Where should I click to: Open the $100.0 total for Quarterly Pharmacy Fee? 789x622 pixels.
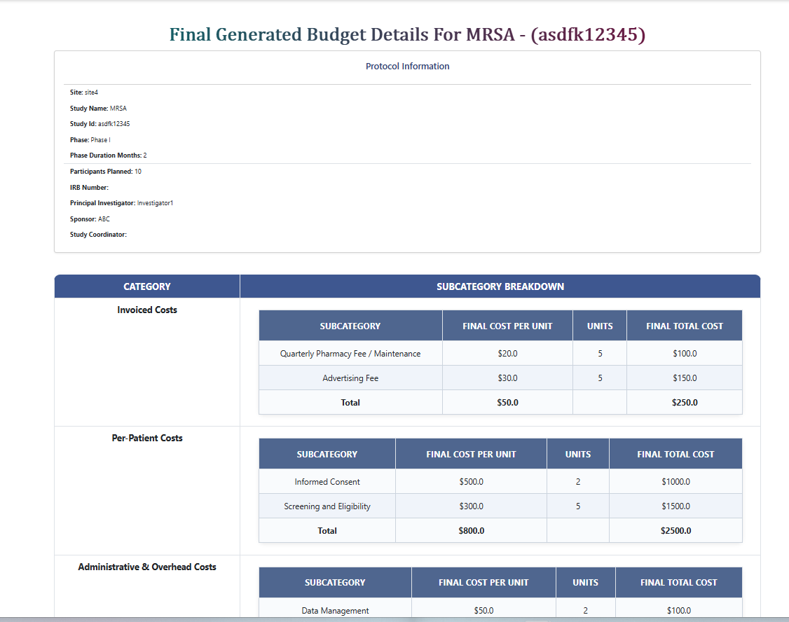click(684, 353)
